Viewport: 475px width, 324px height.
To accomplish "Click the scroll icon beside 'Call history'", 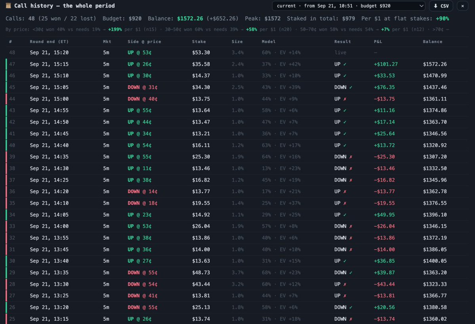I will coord(8,6).
